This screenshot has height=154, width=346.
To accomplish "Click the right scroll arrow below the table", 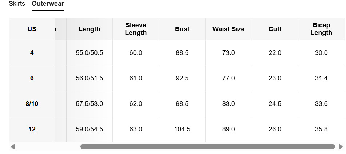I will 341,147.
